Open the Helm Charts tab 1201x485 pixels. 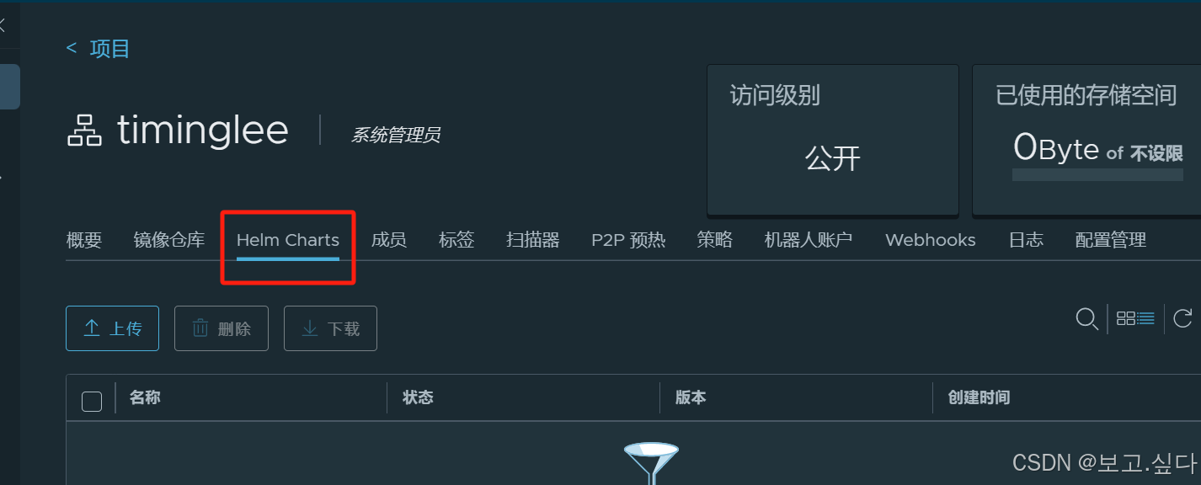(x=288, y=240)
